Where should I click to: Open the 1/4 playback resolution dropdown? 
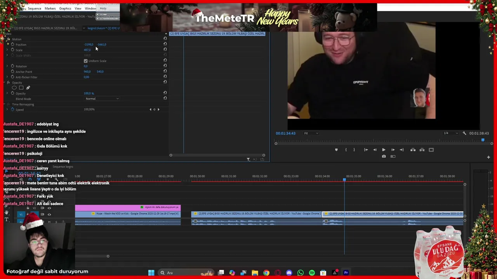point(450,133)
